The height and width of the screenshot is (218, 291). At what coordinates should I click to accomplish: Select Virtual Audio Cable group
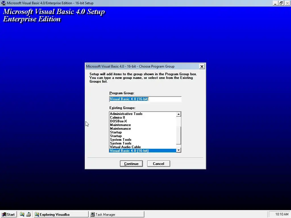(143, 147)
